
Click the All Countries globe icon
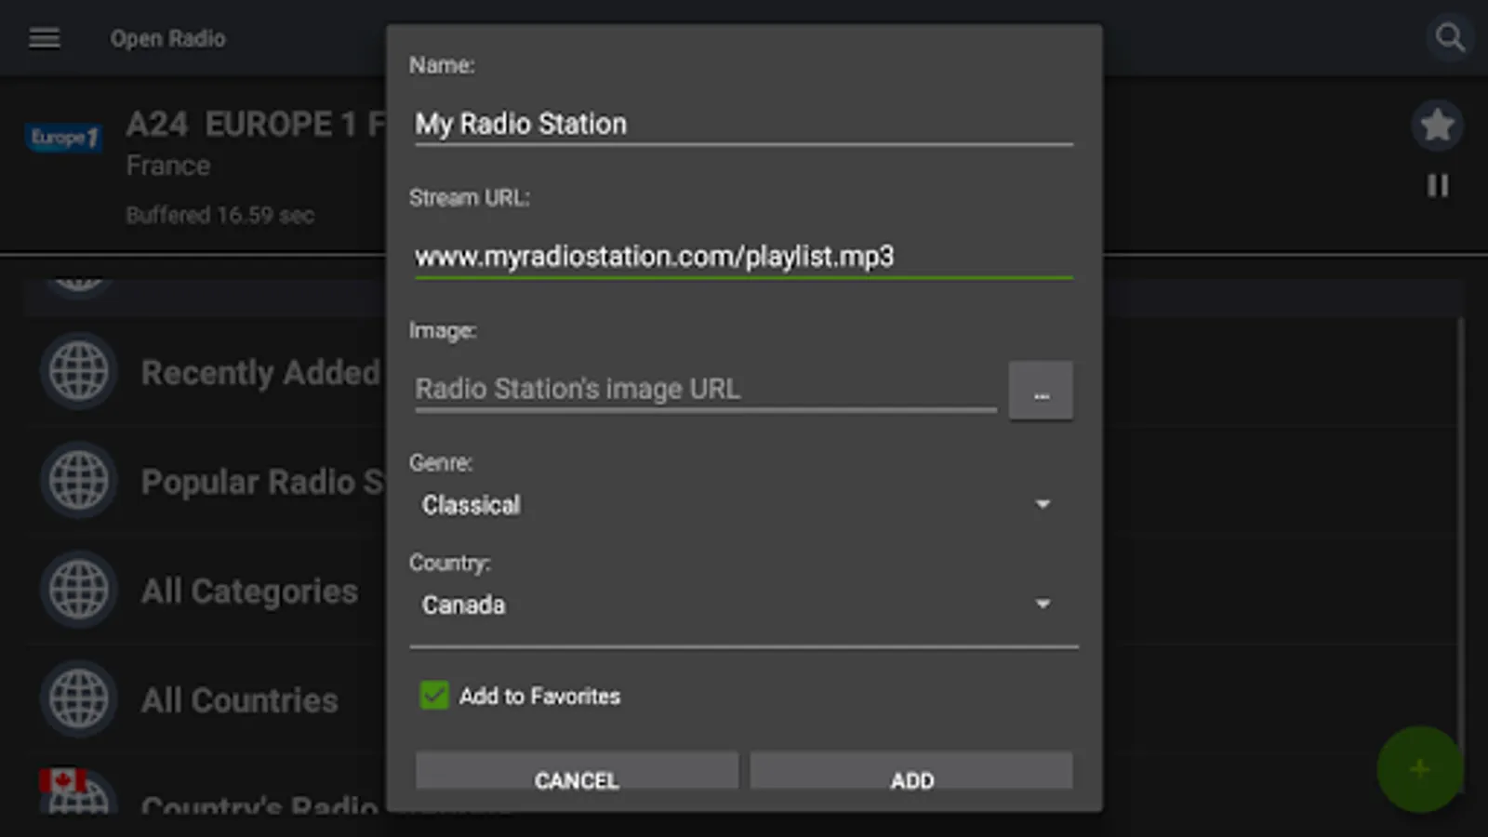coord(78,698)
